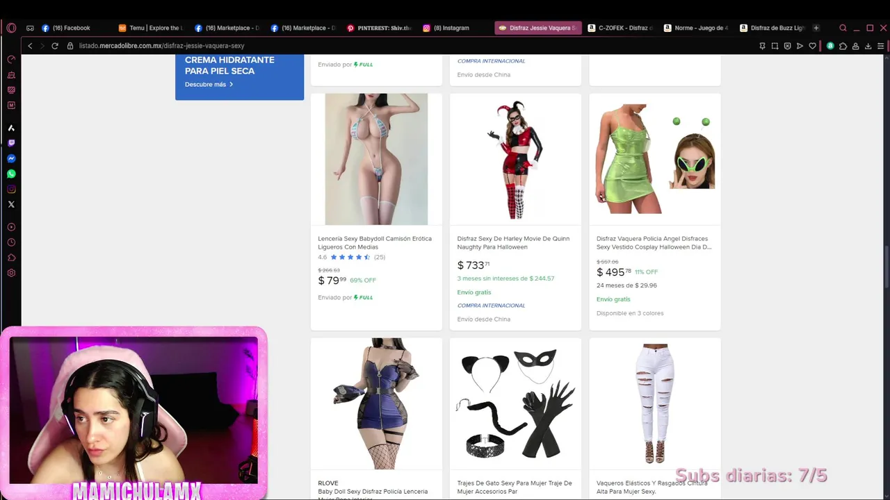Image resolution: width=890 pixels, height=500 pixels.
Task: Search tabs with the magnifier icon
Action: 843,28
